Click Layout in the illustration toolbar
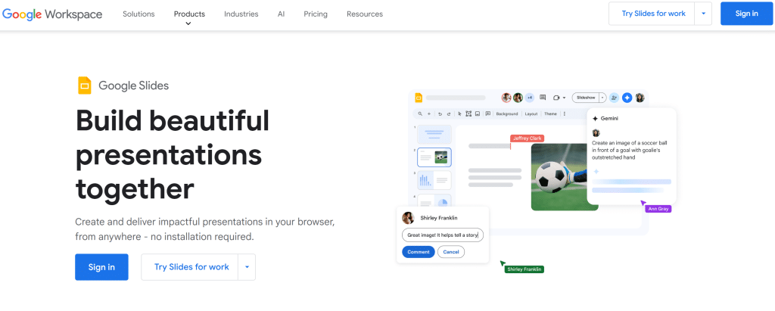Image resolution: width=775 pixels, height=311 pixels. pyautogui.click(x=531, y=114)
